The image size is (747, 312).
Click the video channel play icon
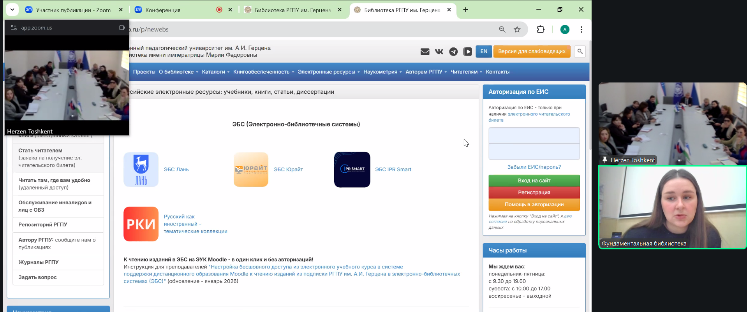point(467,52)
